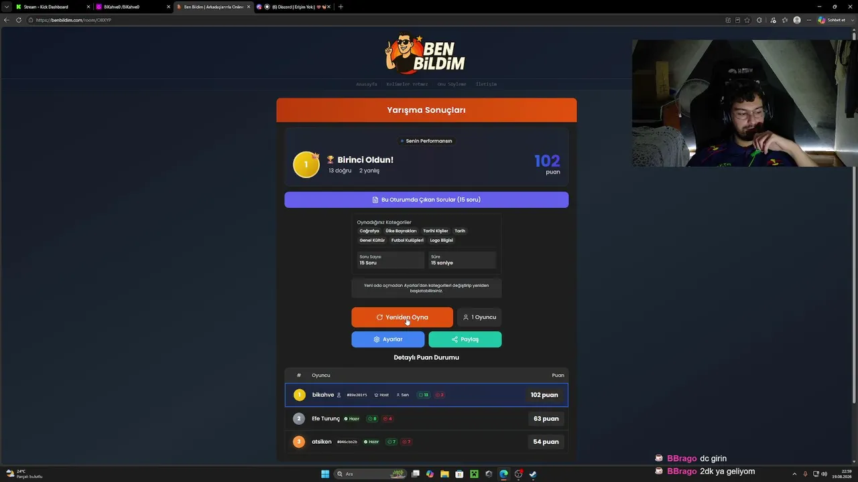This screenshot has width=858, height=482.
Task: Click the rank 3 bronze badge
Action: (299, 442)
